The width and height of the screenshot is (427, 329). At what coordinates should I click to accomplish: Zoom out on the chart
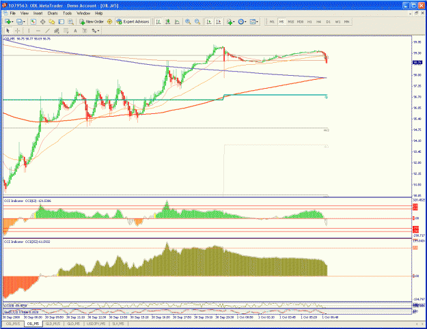coord(197,22)
